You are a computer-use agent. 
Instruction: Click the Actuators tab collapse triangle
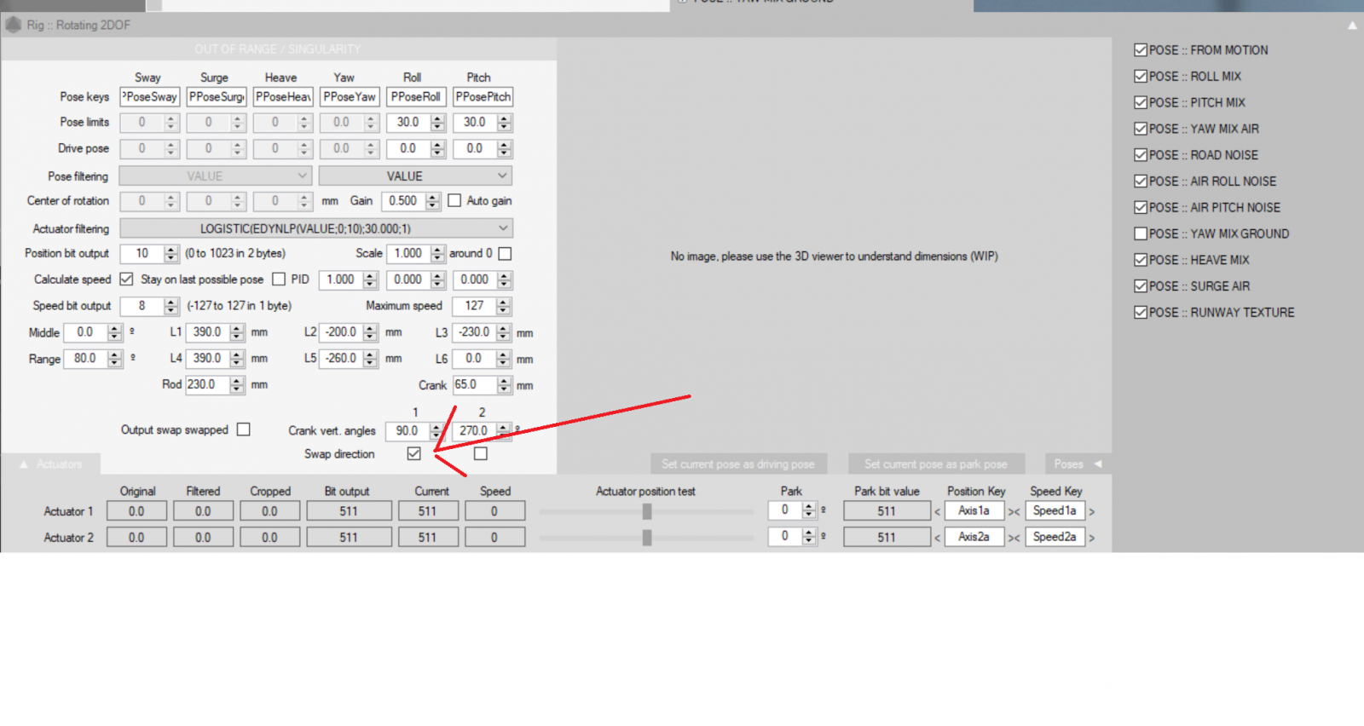click(x=24, y=464)
